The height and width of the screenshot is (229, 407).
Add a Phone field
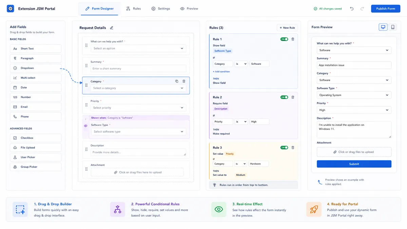point(36,117)
